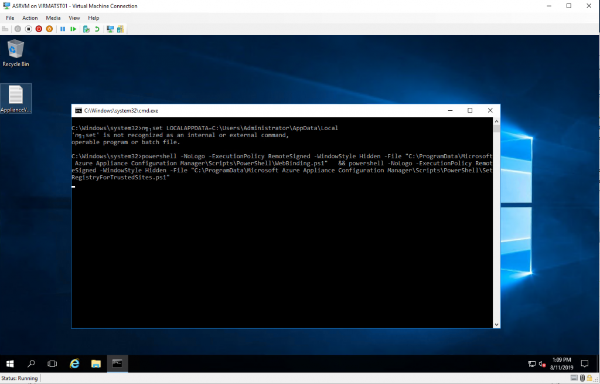Screen dimensions: 600x384
Task: Click the 'RegistryForTrustedSites.ps1' line in console
Action: 121,177
